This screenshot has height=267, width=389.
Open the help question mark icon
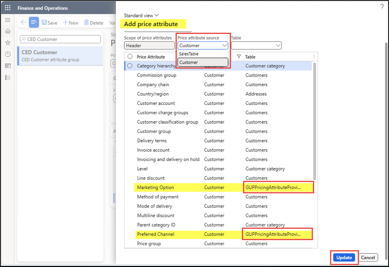[382, 7]
